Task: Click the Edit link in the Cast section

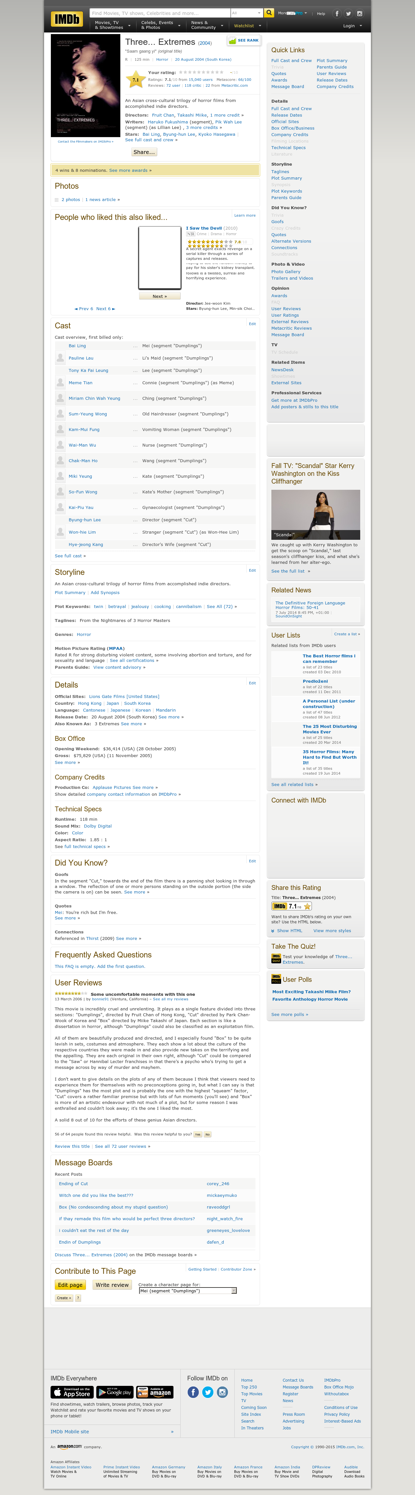Action: [x=252, y=324]
